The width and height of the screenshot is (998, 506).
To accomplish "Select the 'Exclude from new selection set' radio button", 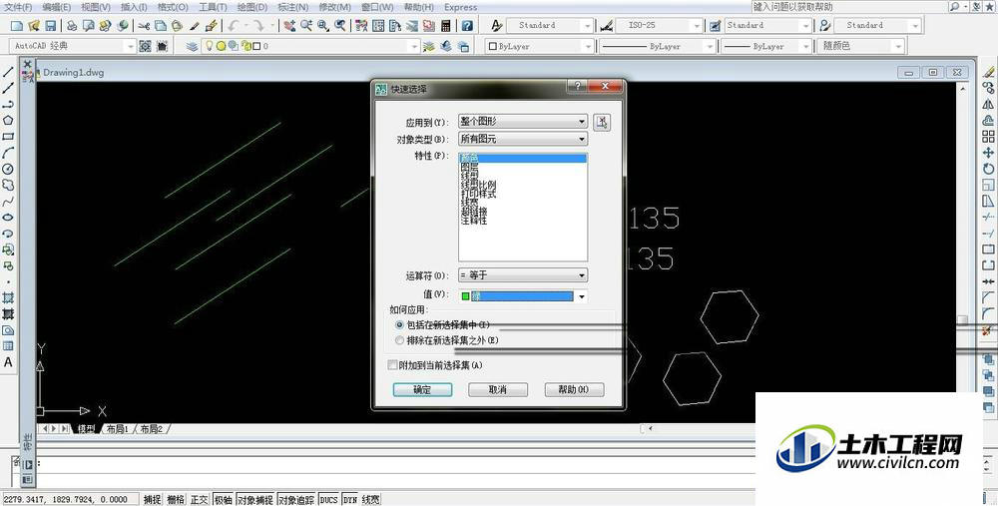I will tap(400, 340).
